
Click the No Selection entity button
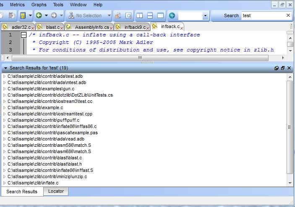tap(85, 15)
